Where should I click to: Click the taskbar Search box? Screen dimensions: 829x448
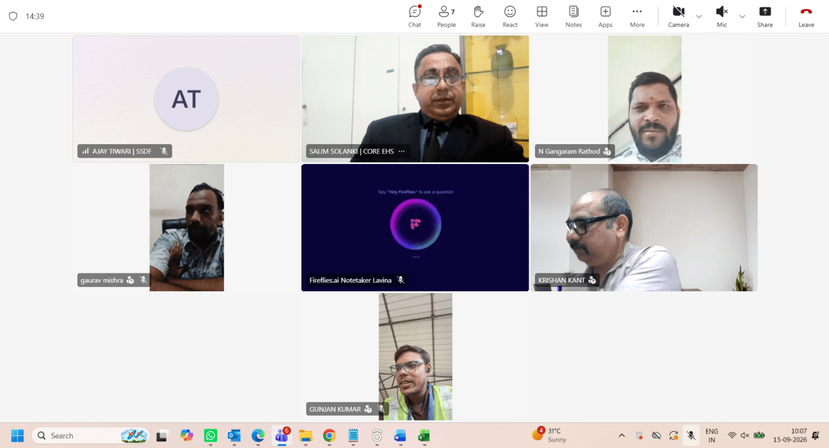point(90,435)
